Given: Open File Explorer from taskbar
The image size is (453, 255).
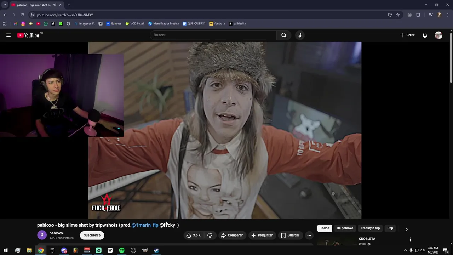Looking at the screenshot, I should (x=29, y=250).
